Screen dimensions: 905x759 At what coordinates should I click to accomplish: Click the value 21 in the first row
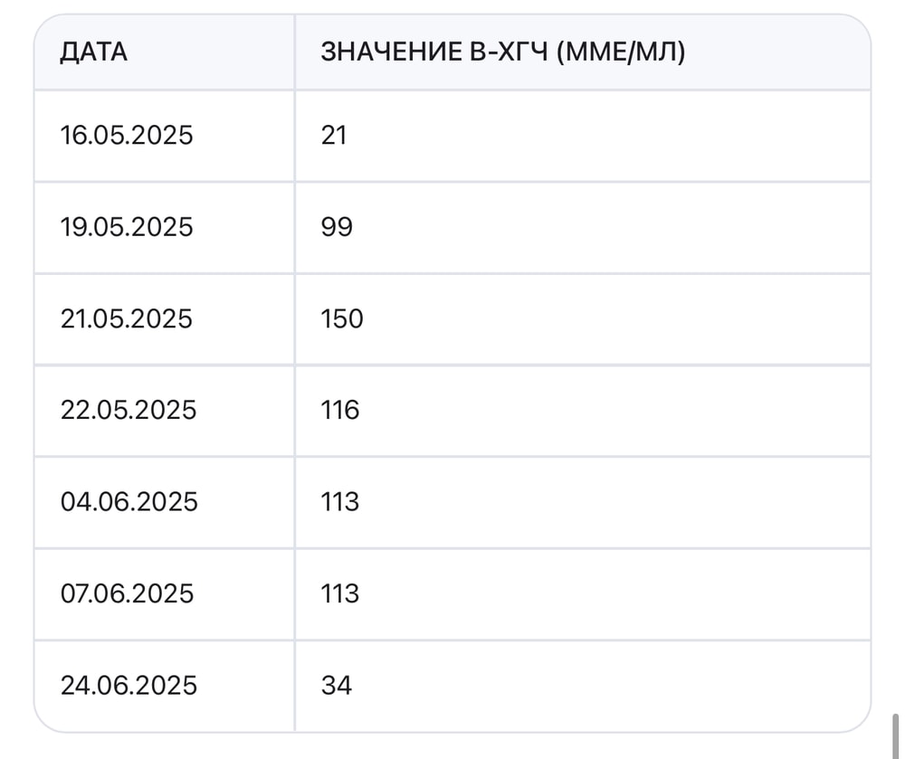tap(334, 136)
